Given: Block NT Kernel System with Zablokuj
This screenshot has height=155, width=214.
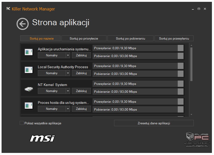Looking at the screenshot, I should [x=81, y=91].
